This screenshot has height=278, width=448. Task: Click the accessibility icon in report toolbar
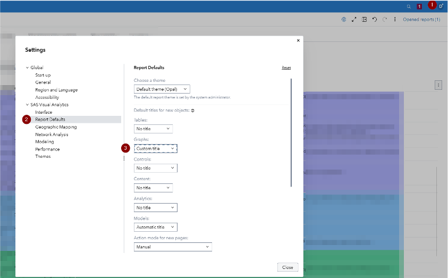(344, 20)
